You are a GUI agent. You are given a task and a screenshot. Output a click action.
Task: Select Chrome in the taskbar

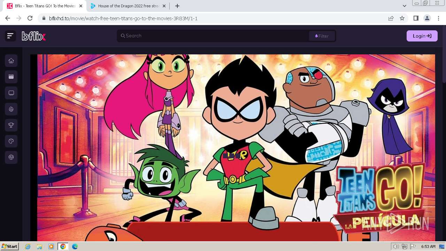(63, 246)
